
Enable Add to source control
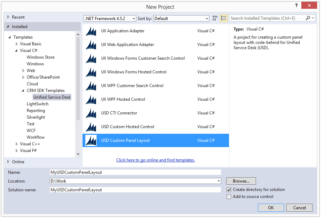pos(229,197)
